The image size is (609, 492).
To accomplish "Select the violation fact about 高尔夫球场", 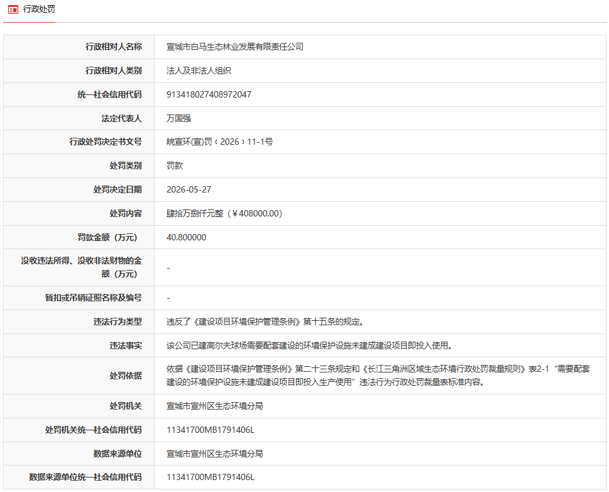I will coord(310,345).
